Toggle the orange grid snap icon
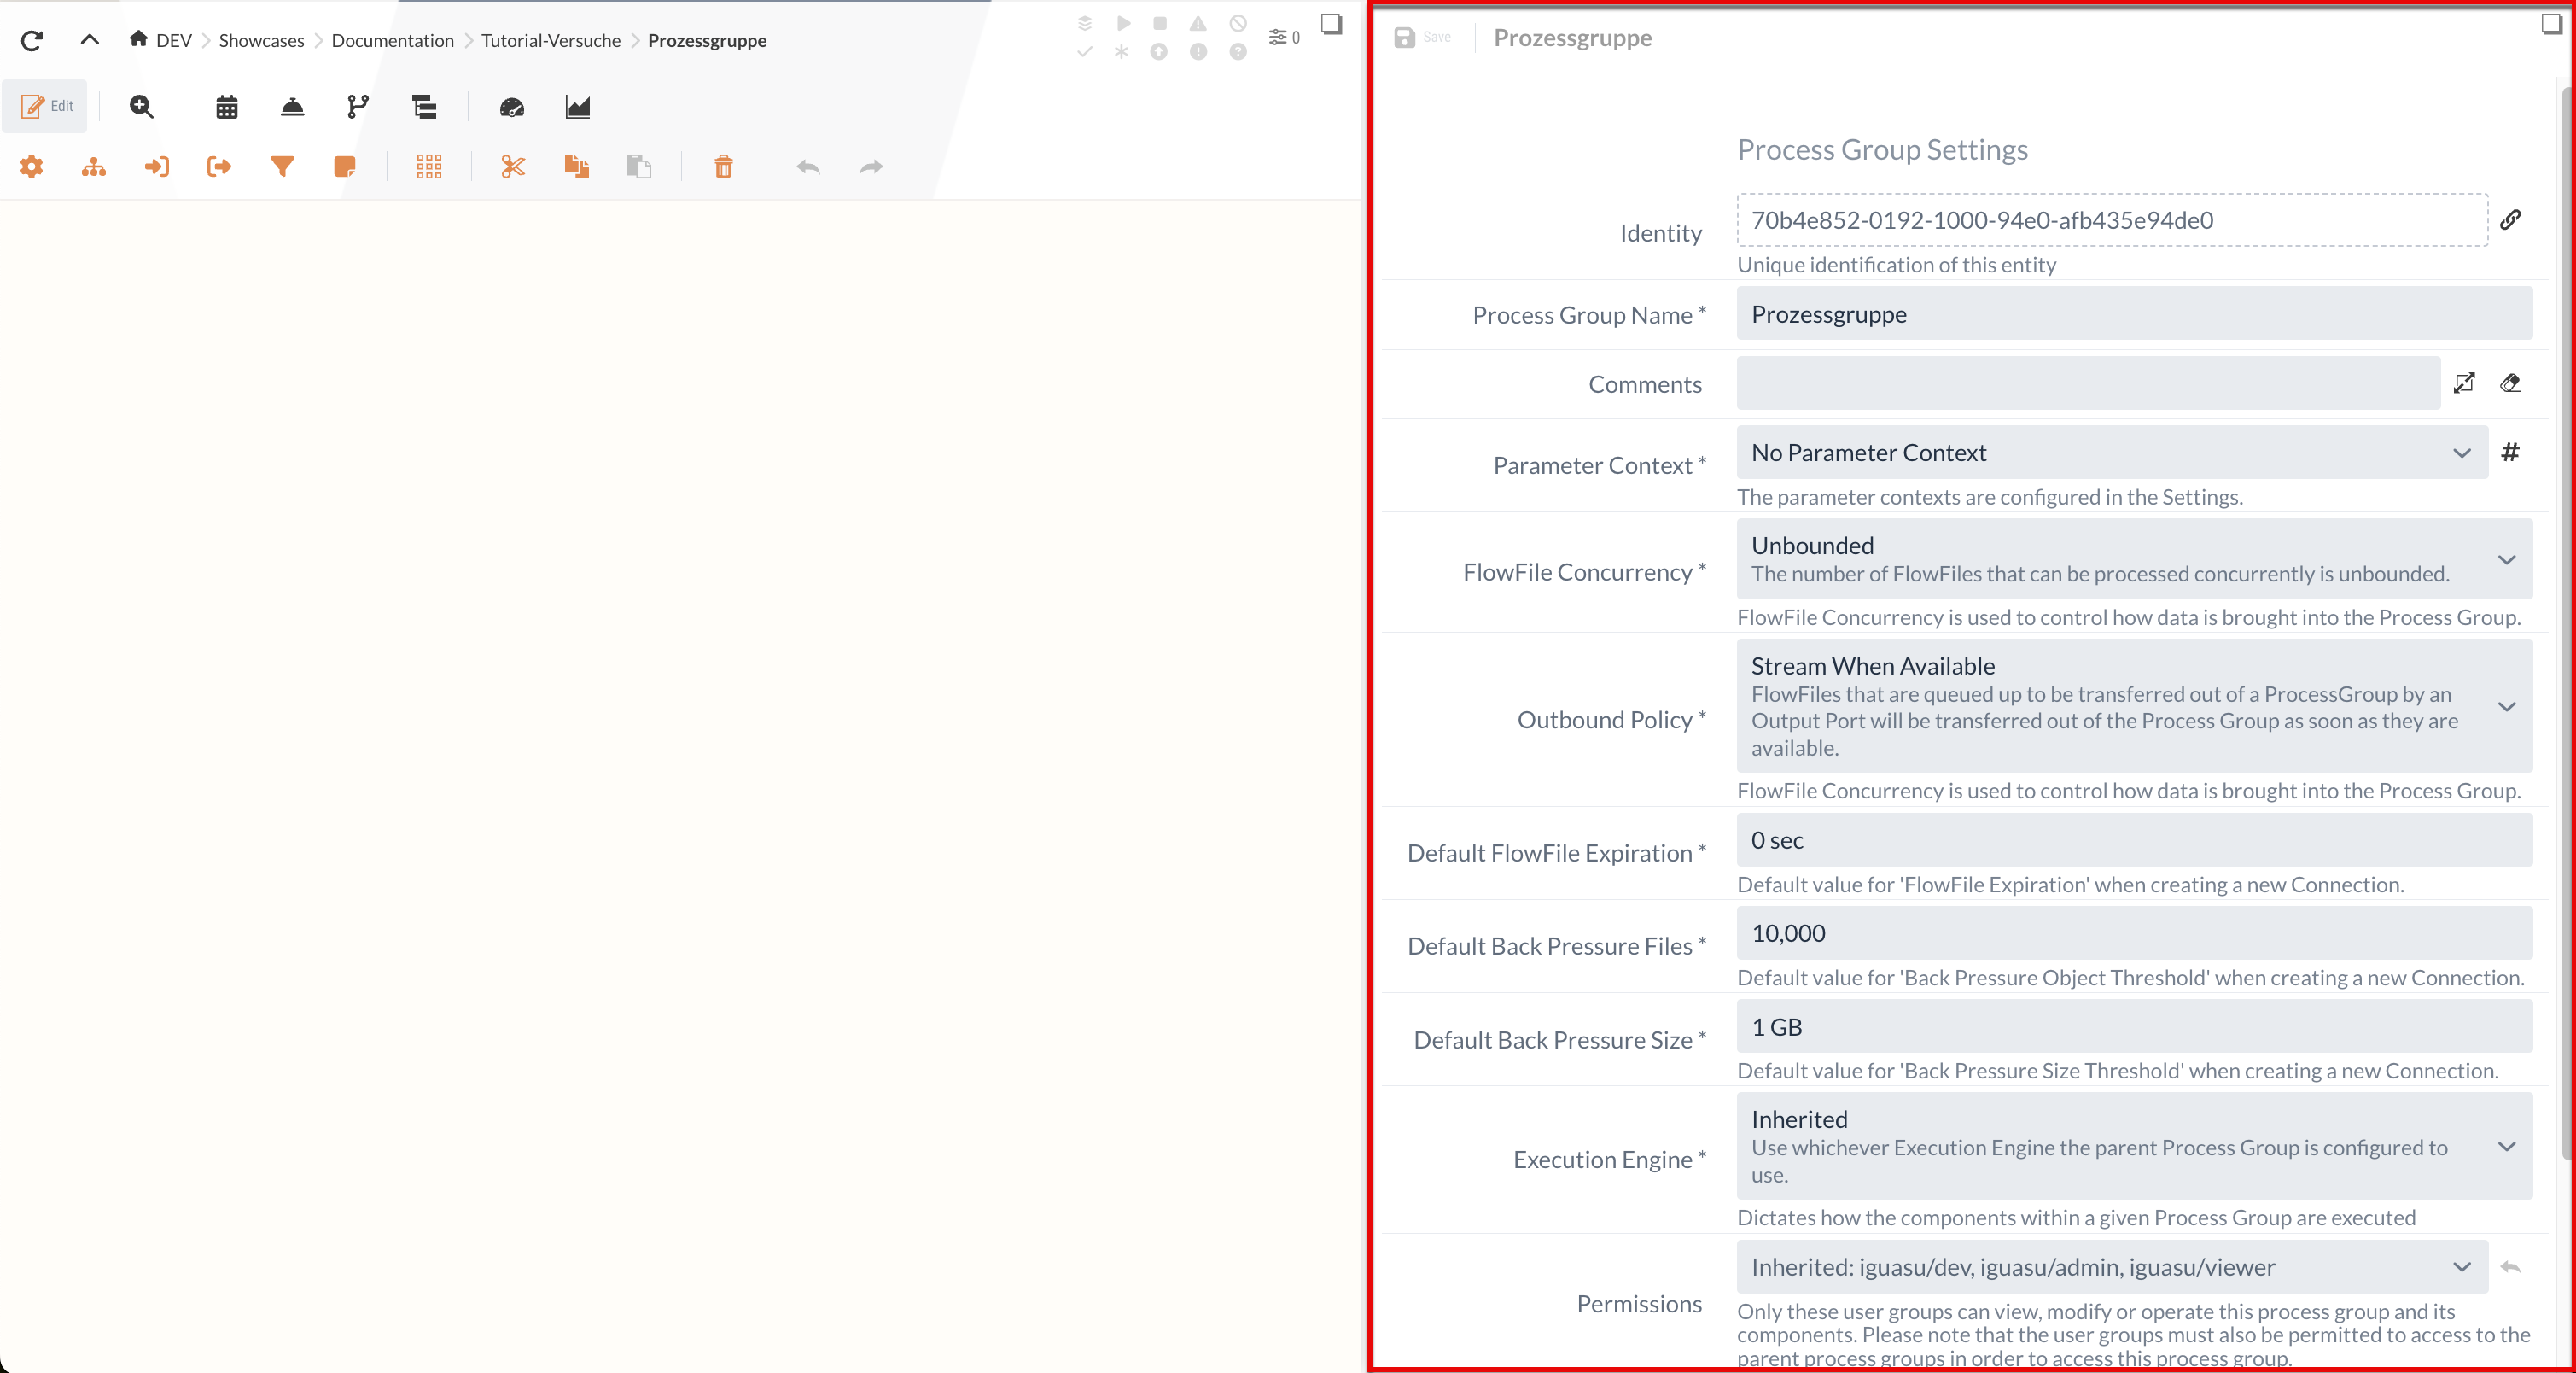2576x1373 pixels. tap(429, 167)
